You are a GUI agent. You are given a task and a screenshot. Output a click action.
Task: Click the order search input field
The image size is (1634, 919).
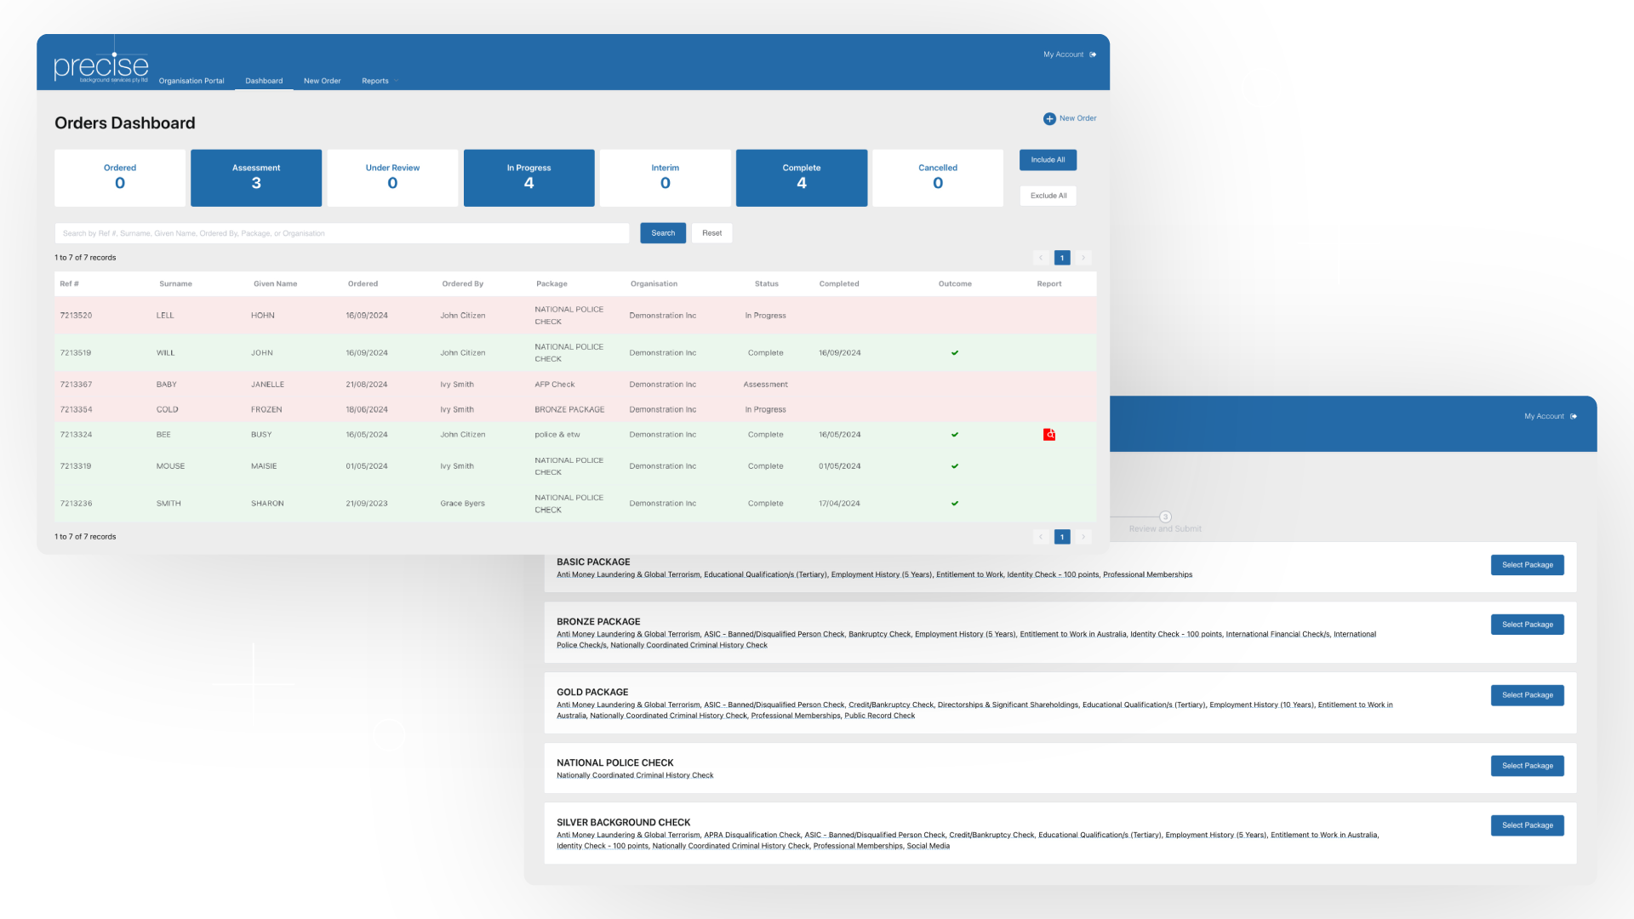pyautogui.click(x=341, y=233)
